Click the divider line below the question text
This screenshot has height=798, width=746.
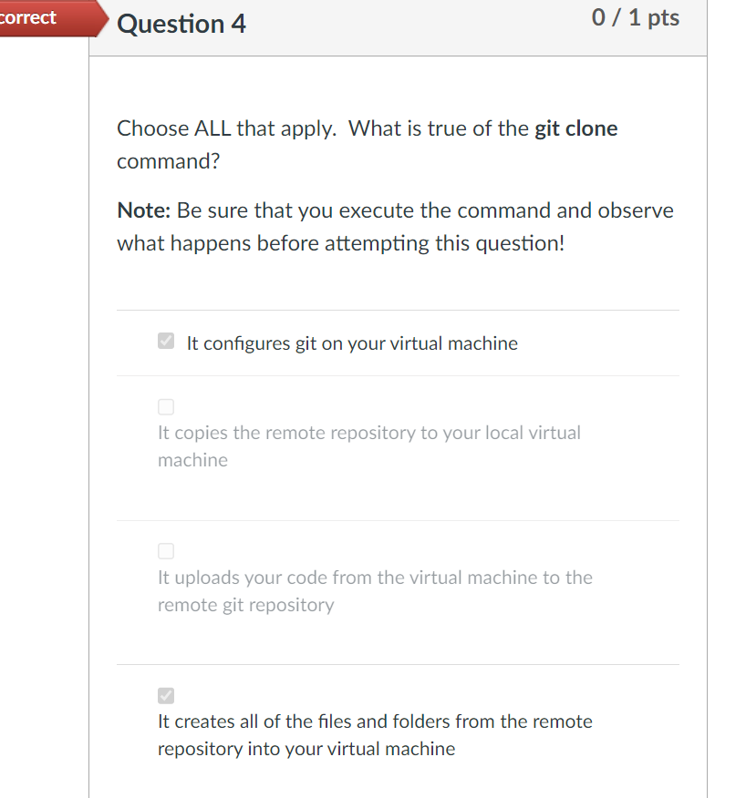398,309
